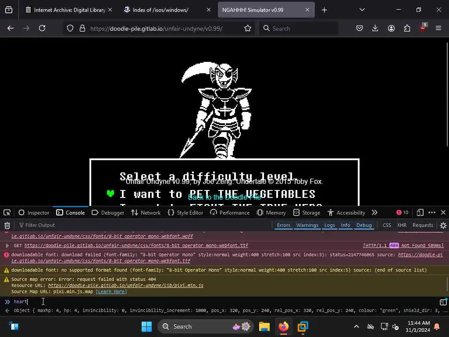
Task: Show hidden system tray icons
Action: click(356, 326)
